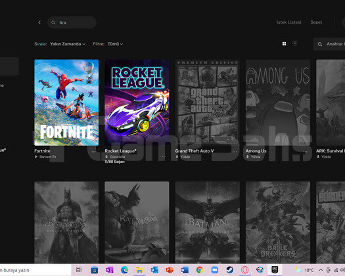
Task: Click the Grand Theft Auto V title text
Action: [195, 151]
